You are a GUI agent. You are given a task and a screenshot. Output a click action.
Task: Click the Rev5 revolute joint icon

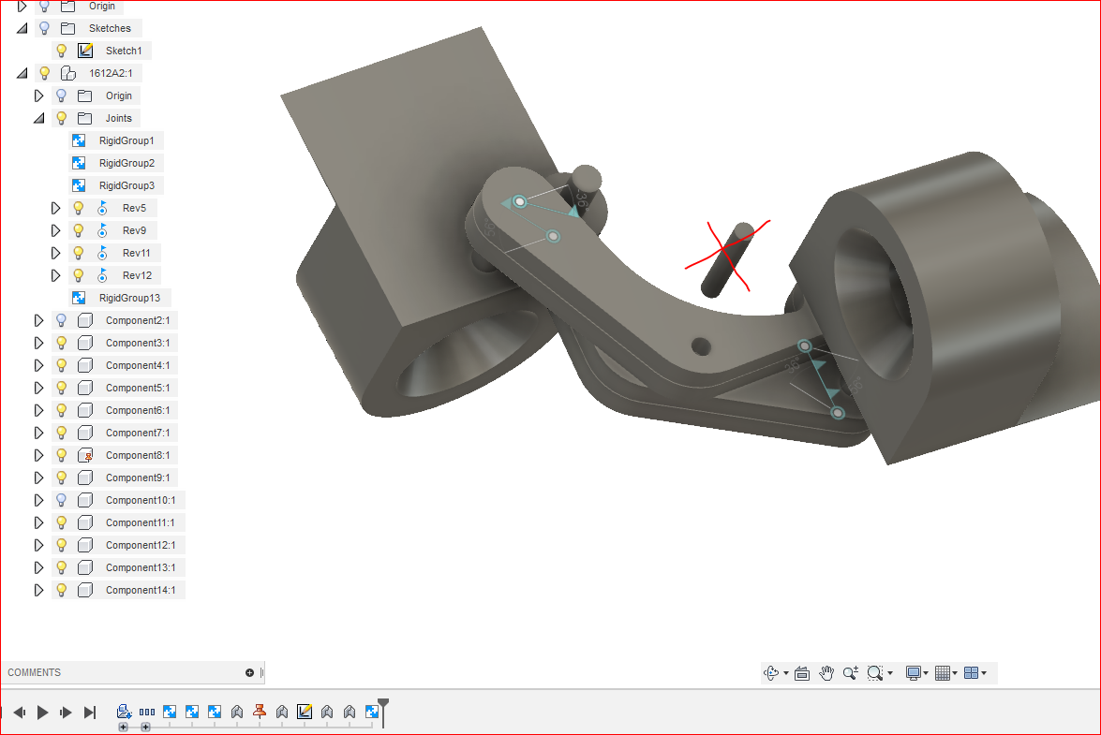(x=103, y=207)
